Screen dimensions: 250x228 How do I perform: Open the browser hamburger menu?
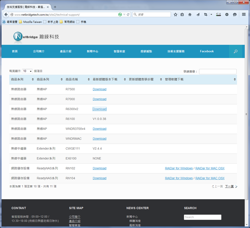click(244, 15)
